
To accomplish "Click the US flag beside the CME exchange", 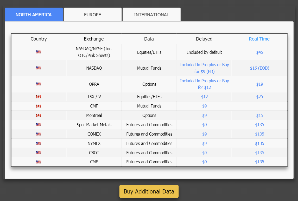I will [39, 162].
